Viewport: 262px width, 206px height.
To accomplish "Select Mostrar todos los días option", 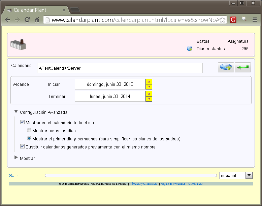I will [29, 131].
